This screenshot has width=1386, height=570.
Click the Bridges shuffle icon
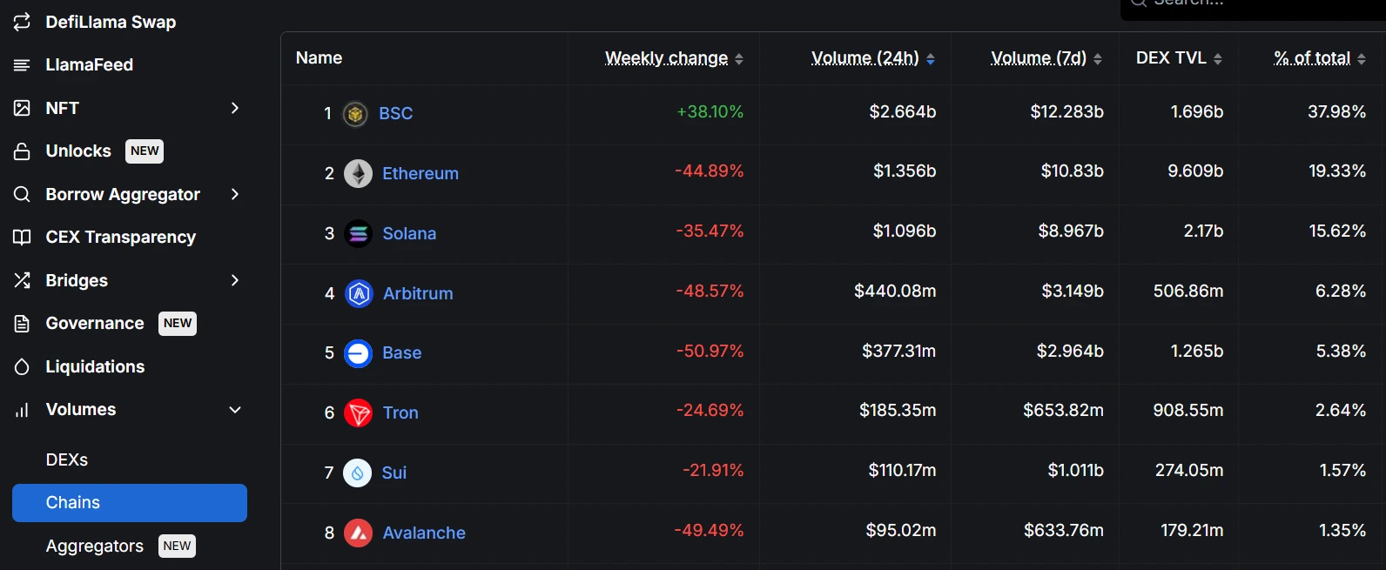click(x=23, y=280)
